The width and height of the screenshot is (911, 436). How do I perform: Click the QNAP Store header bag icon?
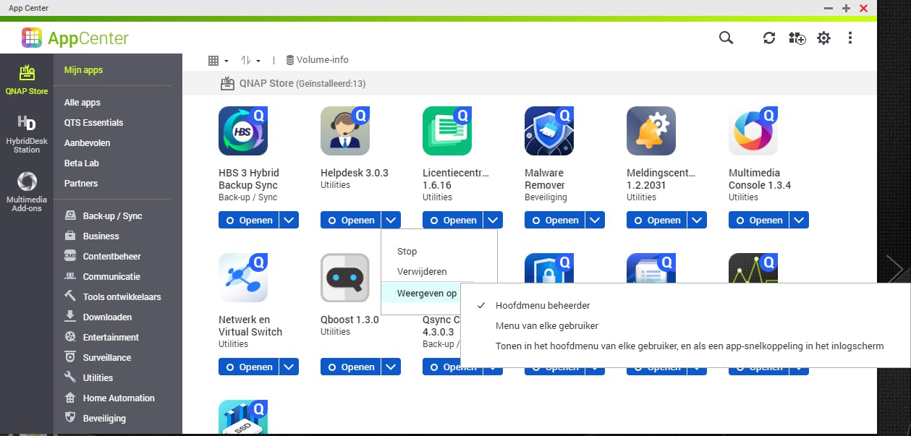pos(227,83)
